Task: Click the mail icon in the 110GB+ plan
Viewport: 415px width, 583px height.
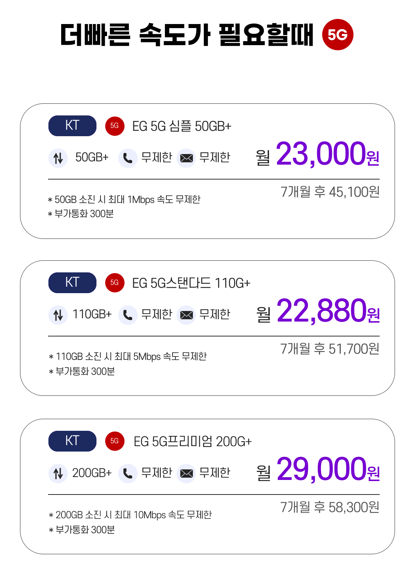Action: coord(186,315)
